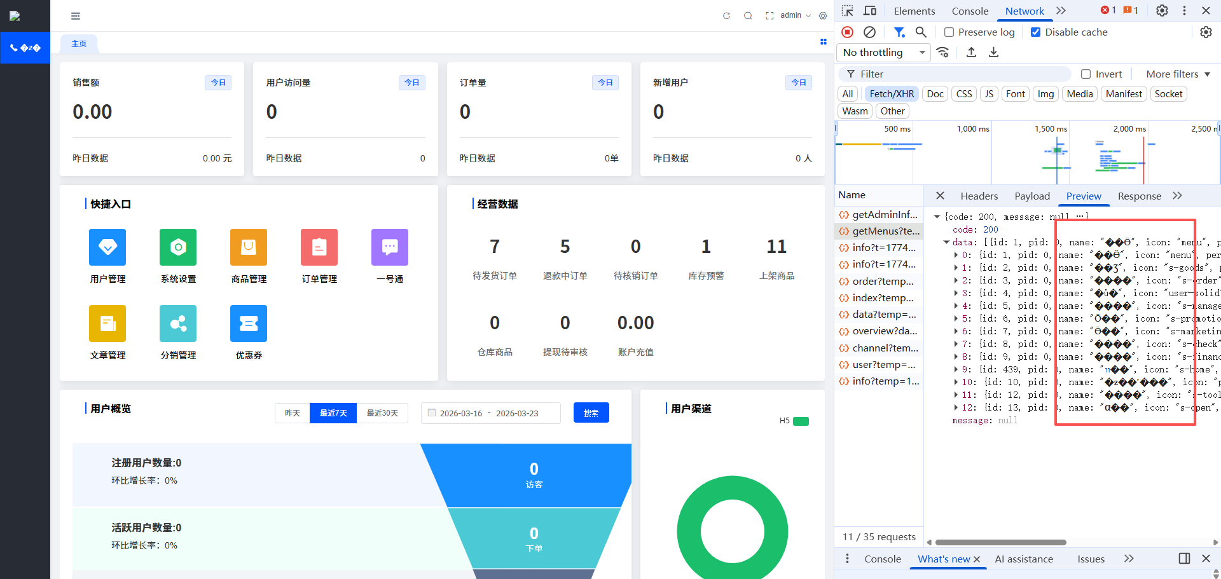Uncheck the Disable cache checkbox
The height and width of the screenshot is (579, 1221).
tap(1036, 32)
